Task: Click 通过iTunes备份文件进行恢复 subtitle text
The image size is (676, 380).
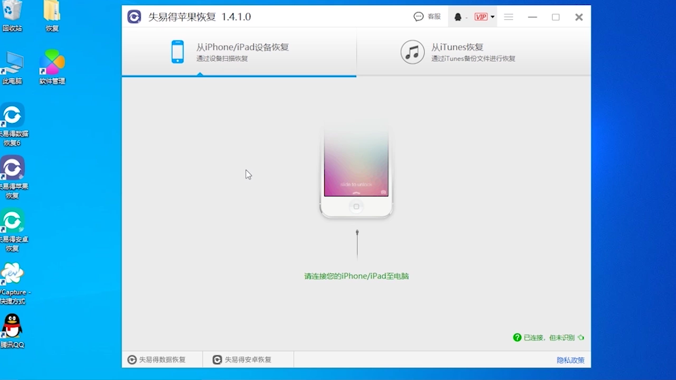Action: pos(473,59)
